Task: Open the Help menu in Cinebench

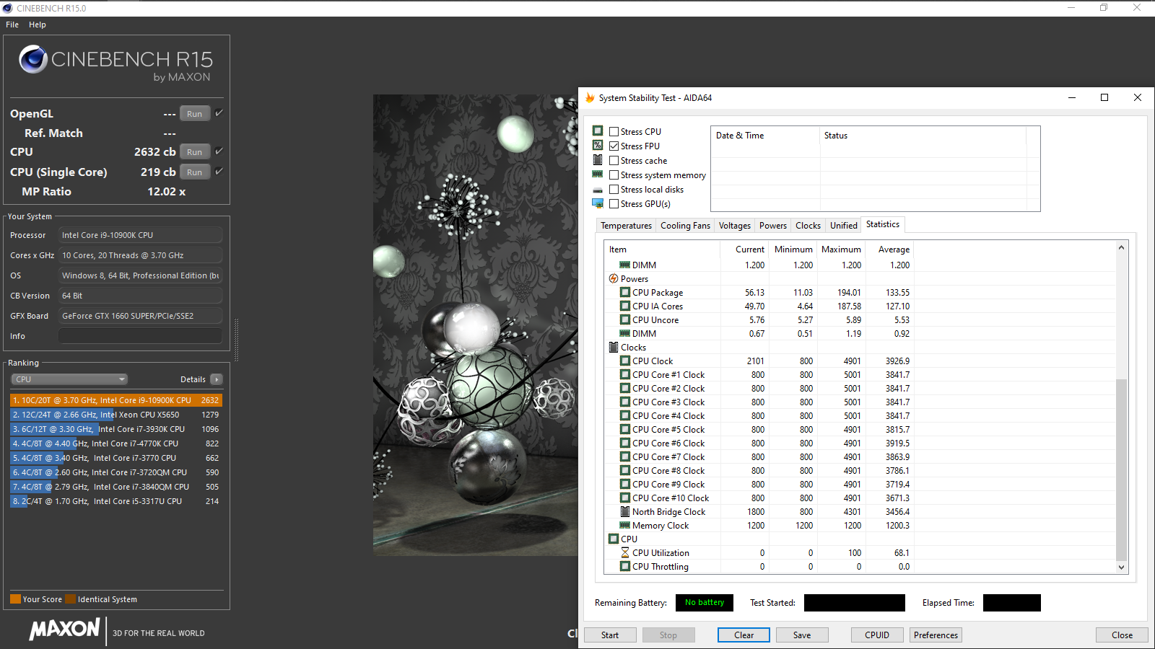Action: [38, 25]
